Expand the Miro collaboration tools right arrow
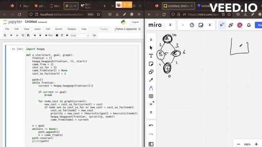The width and height of the screenshot is (262, 147). pos(183,25)
